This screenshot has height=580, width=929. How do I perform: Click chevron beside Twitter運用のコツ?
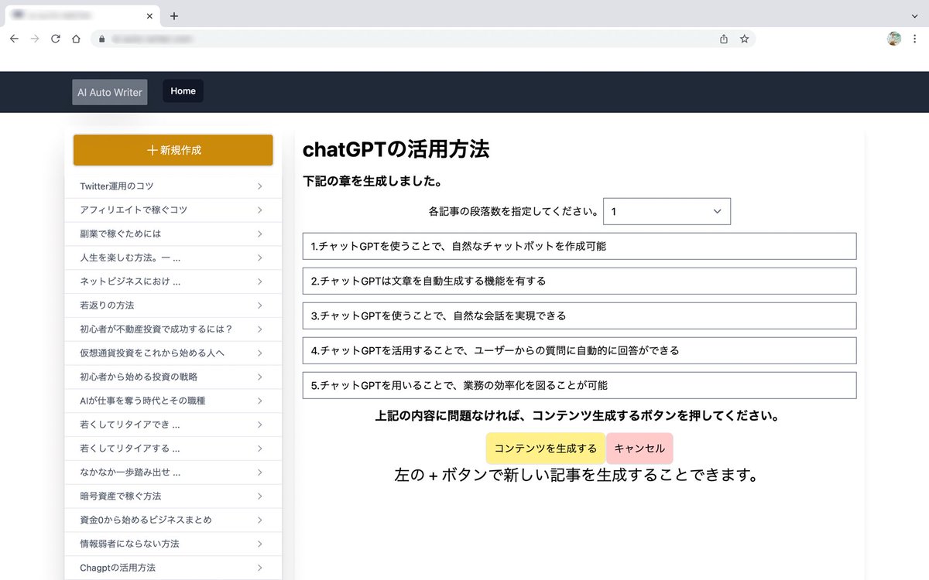point(259,186)
